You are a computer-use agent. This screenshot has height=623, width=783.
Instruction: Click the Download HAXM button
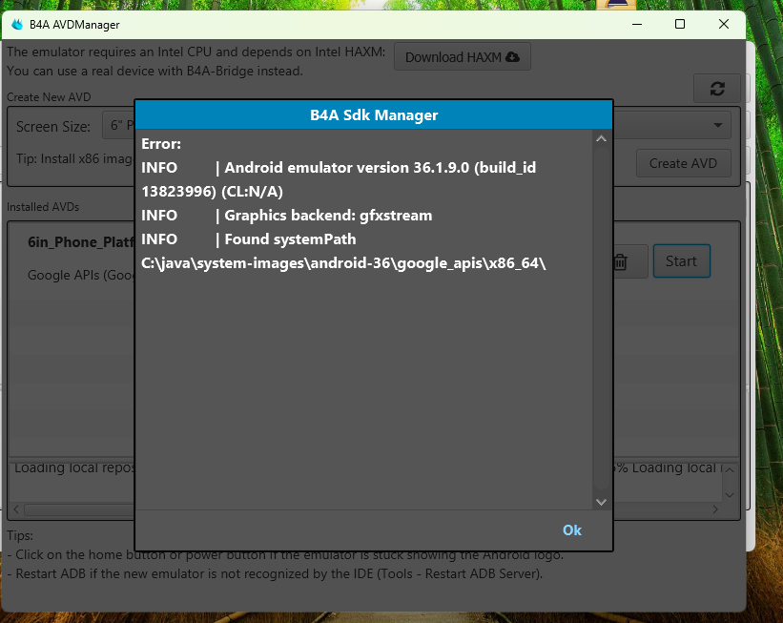(x=462, y=57)
